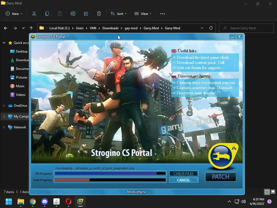Open the View dropdown menu
The height and width of the screenshot is (208, 277).
(143, 14)
